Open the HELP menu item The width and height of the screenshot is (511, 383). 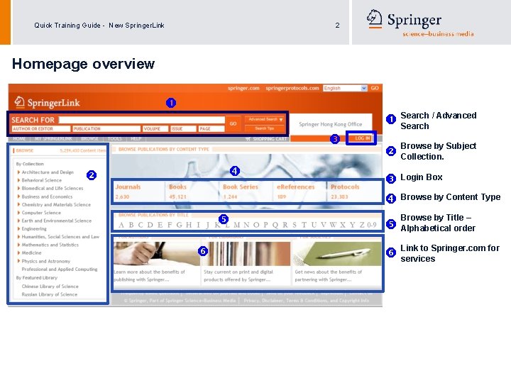(x=136, y=139)
